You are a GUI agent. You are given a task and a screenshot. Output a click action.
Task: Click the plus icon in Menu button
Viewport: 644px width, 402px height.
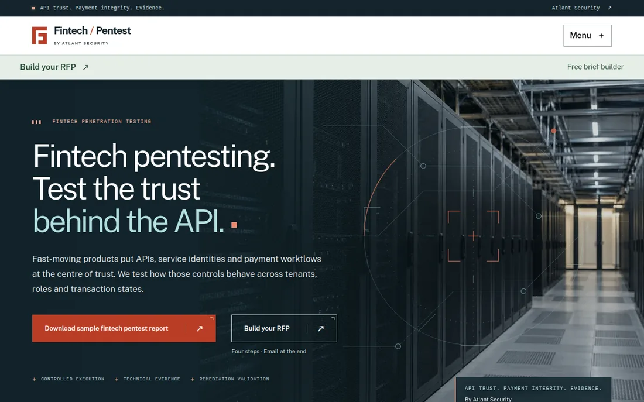click(601, 36)
